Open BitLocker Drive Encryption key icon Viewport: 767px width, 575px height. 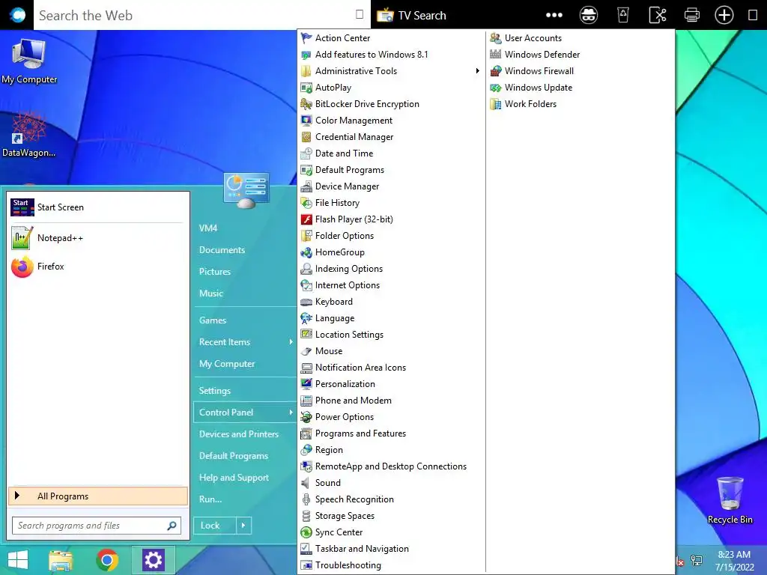click(306, 104)
